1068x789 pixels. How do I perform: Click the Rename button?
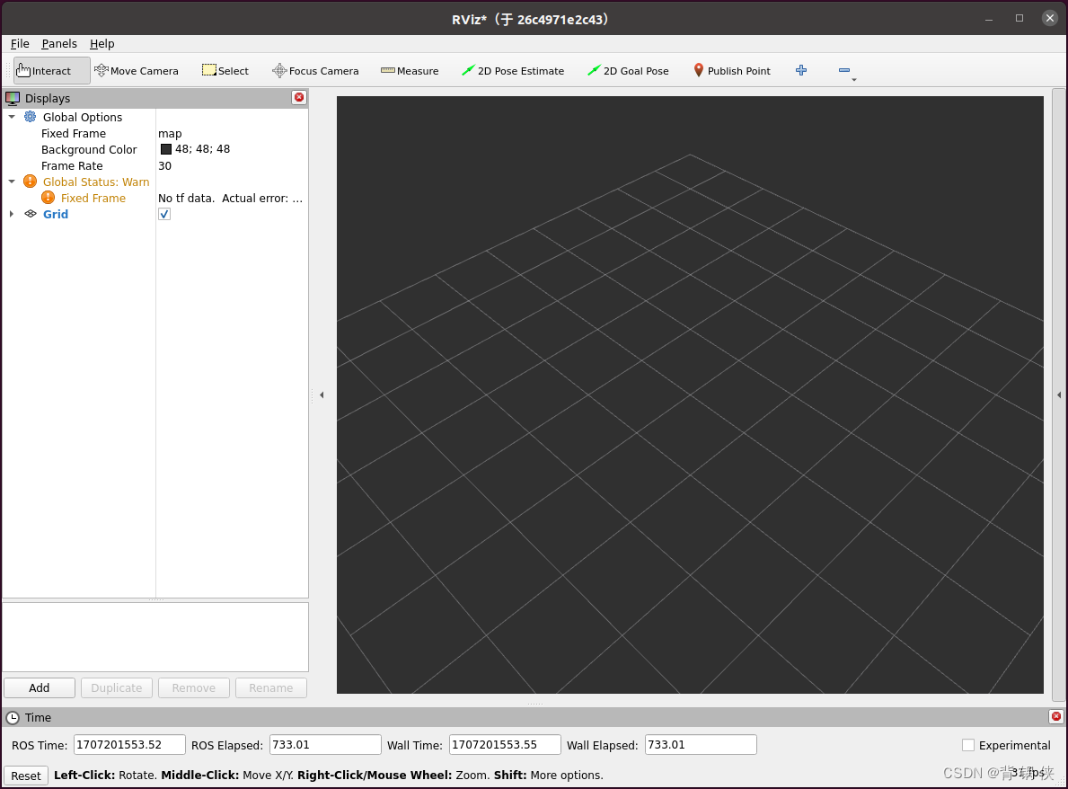click(271, 687)
